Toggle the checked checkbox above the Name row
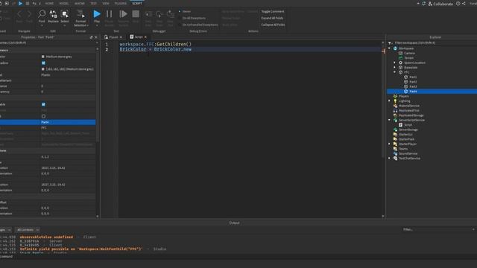The height and width of the screenshot is (268, 477). (x=43, y=104)
